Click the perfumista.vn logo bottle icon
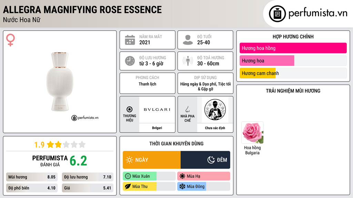Image resolution: width=353 pixels, height=198 pixels. click(x=277, y=14)
